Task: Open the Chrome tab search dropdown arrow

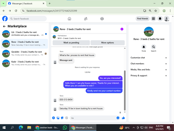Action: (3, 3)
